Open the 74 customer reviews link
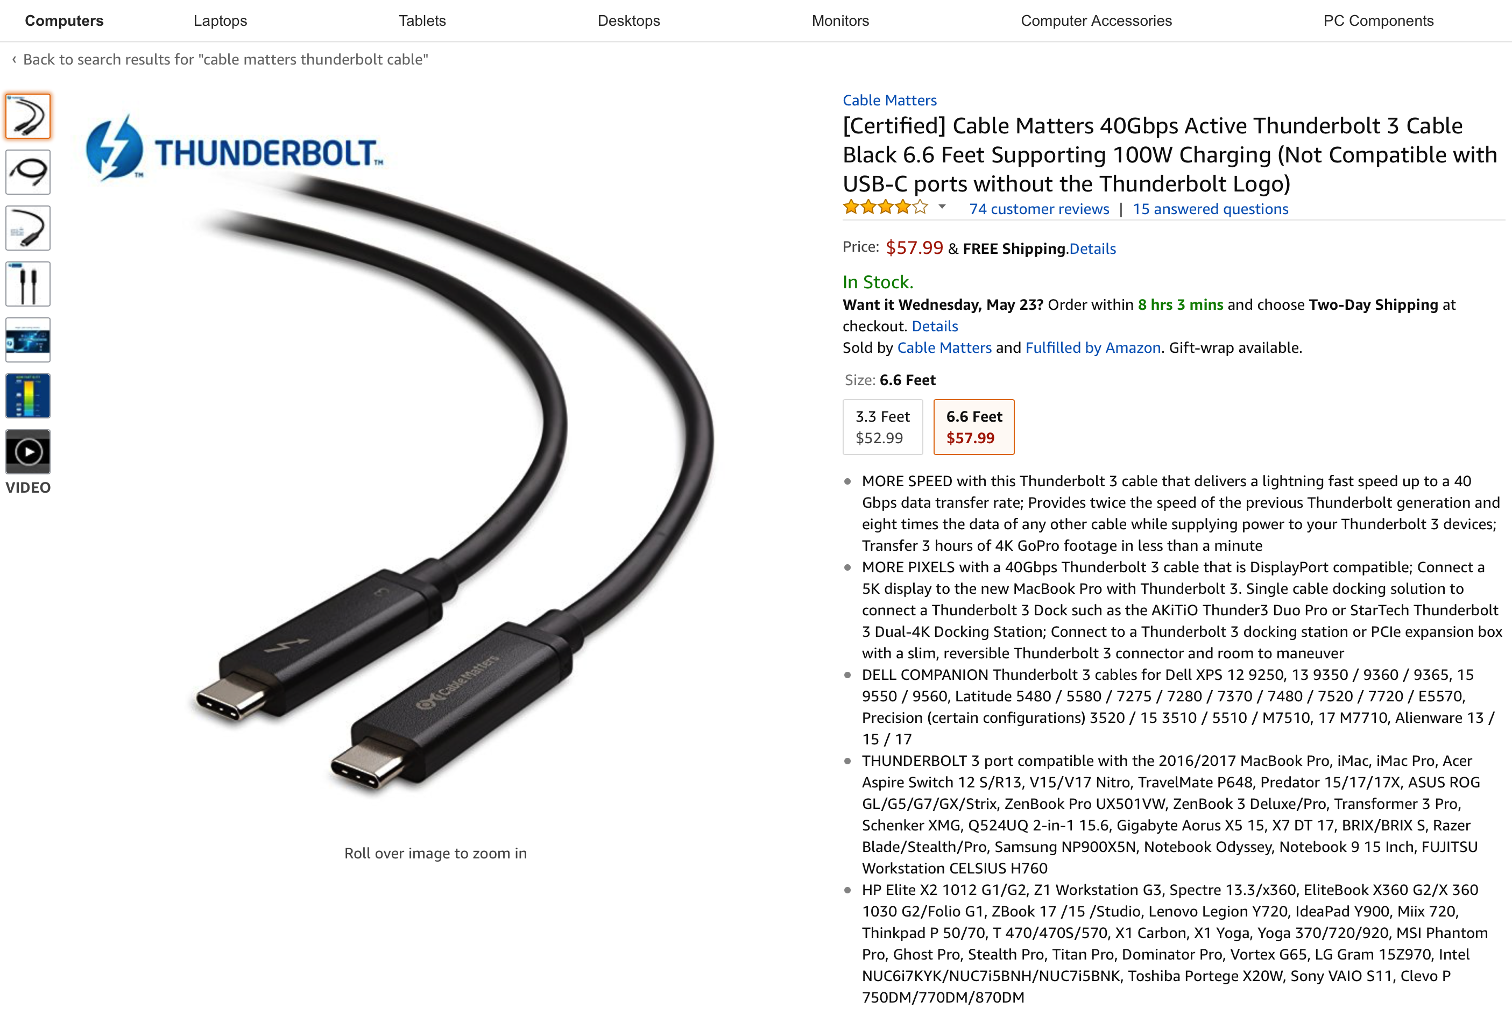The width and height of the screenshot is (1512, 1023). 1039,209
